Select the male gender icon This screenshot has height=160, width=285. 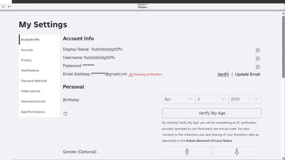(187, 152)
